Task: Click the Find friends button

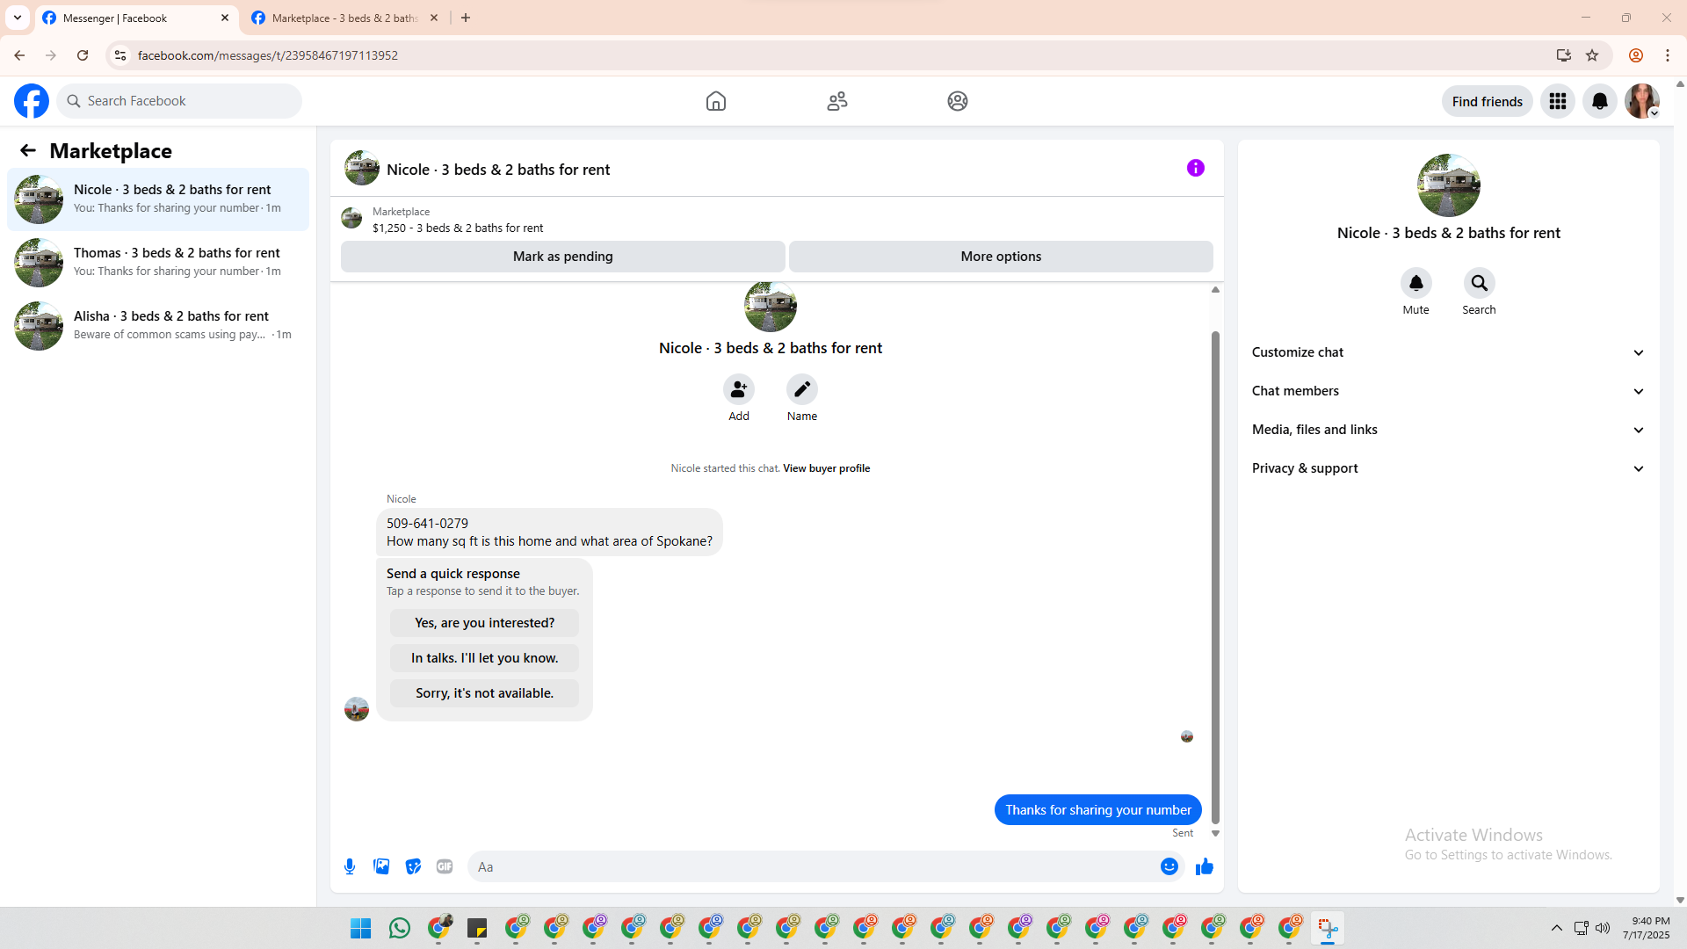Action: [x=1488, y=101]
